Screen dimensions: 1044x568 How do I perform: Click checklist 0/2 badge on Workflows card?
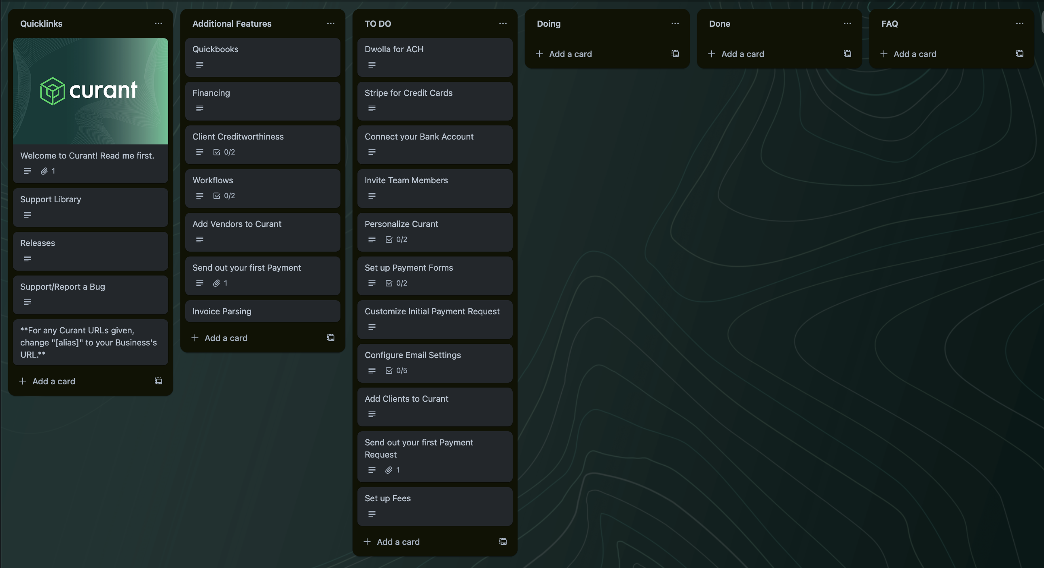(224, 196)
